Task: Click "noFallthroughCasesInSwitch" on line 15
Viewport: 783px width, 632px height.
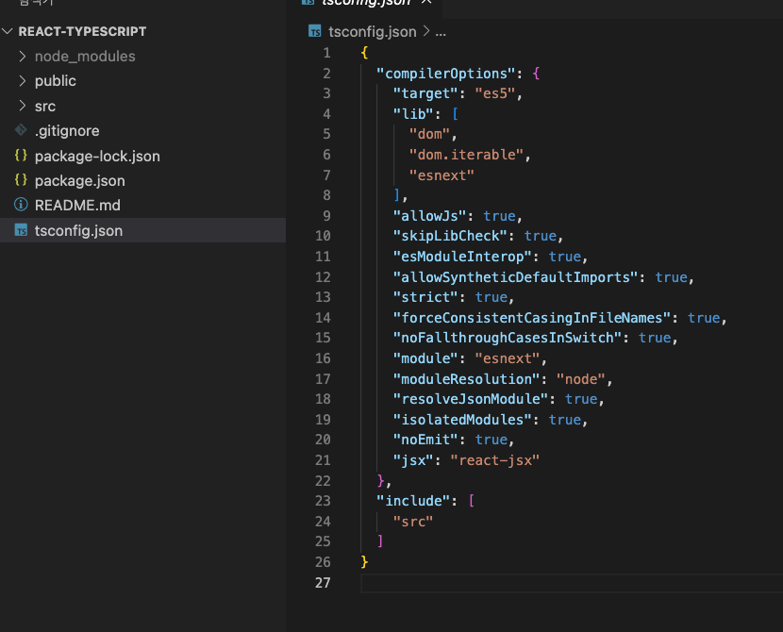Action: click(x=508, y=338)
